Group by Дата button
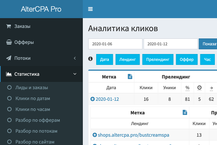This screenshot has height=145, width=217. [105, 59]
